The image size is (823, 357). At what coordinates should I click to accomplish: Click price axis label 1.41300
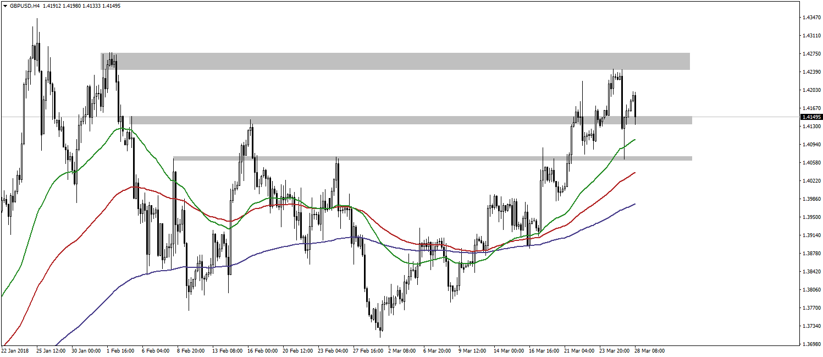[811, 126]
